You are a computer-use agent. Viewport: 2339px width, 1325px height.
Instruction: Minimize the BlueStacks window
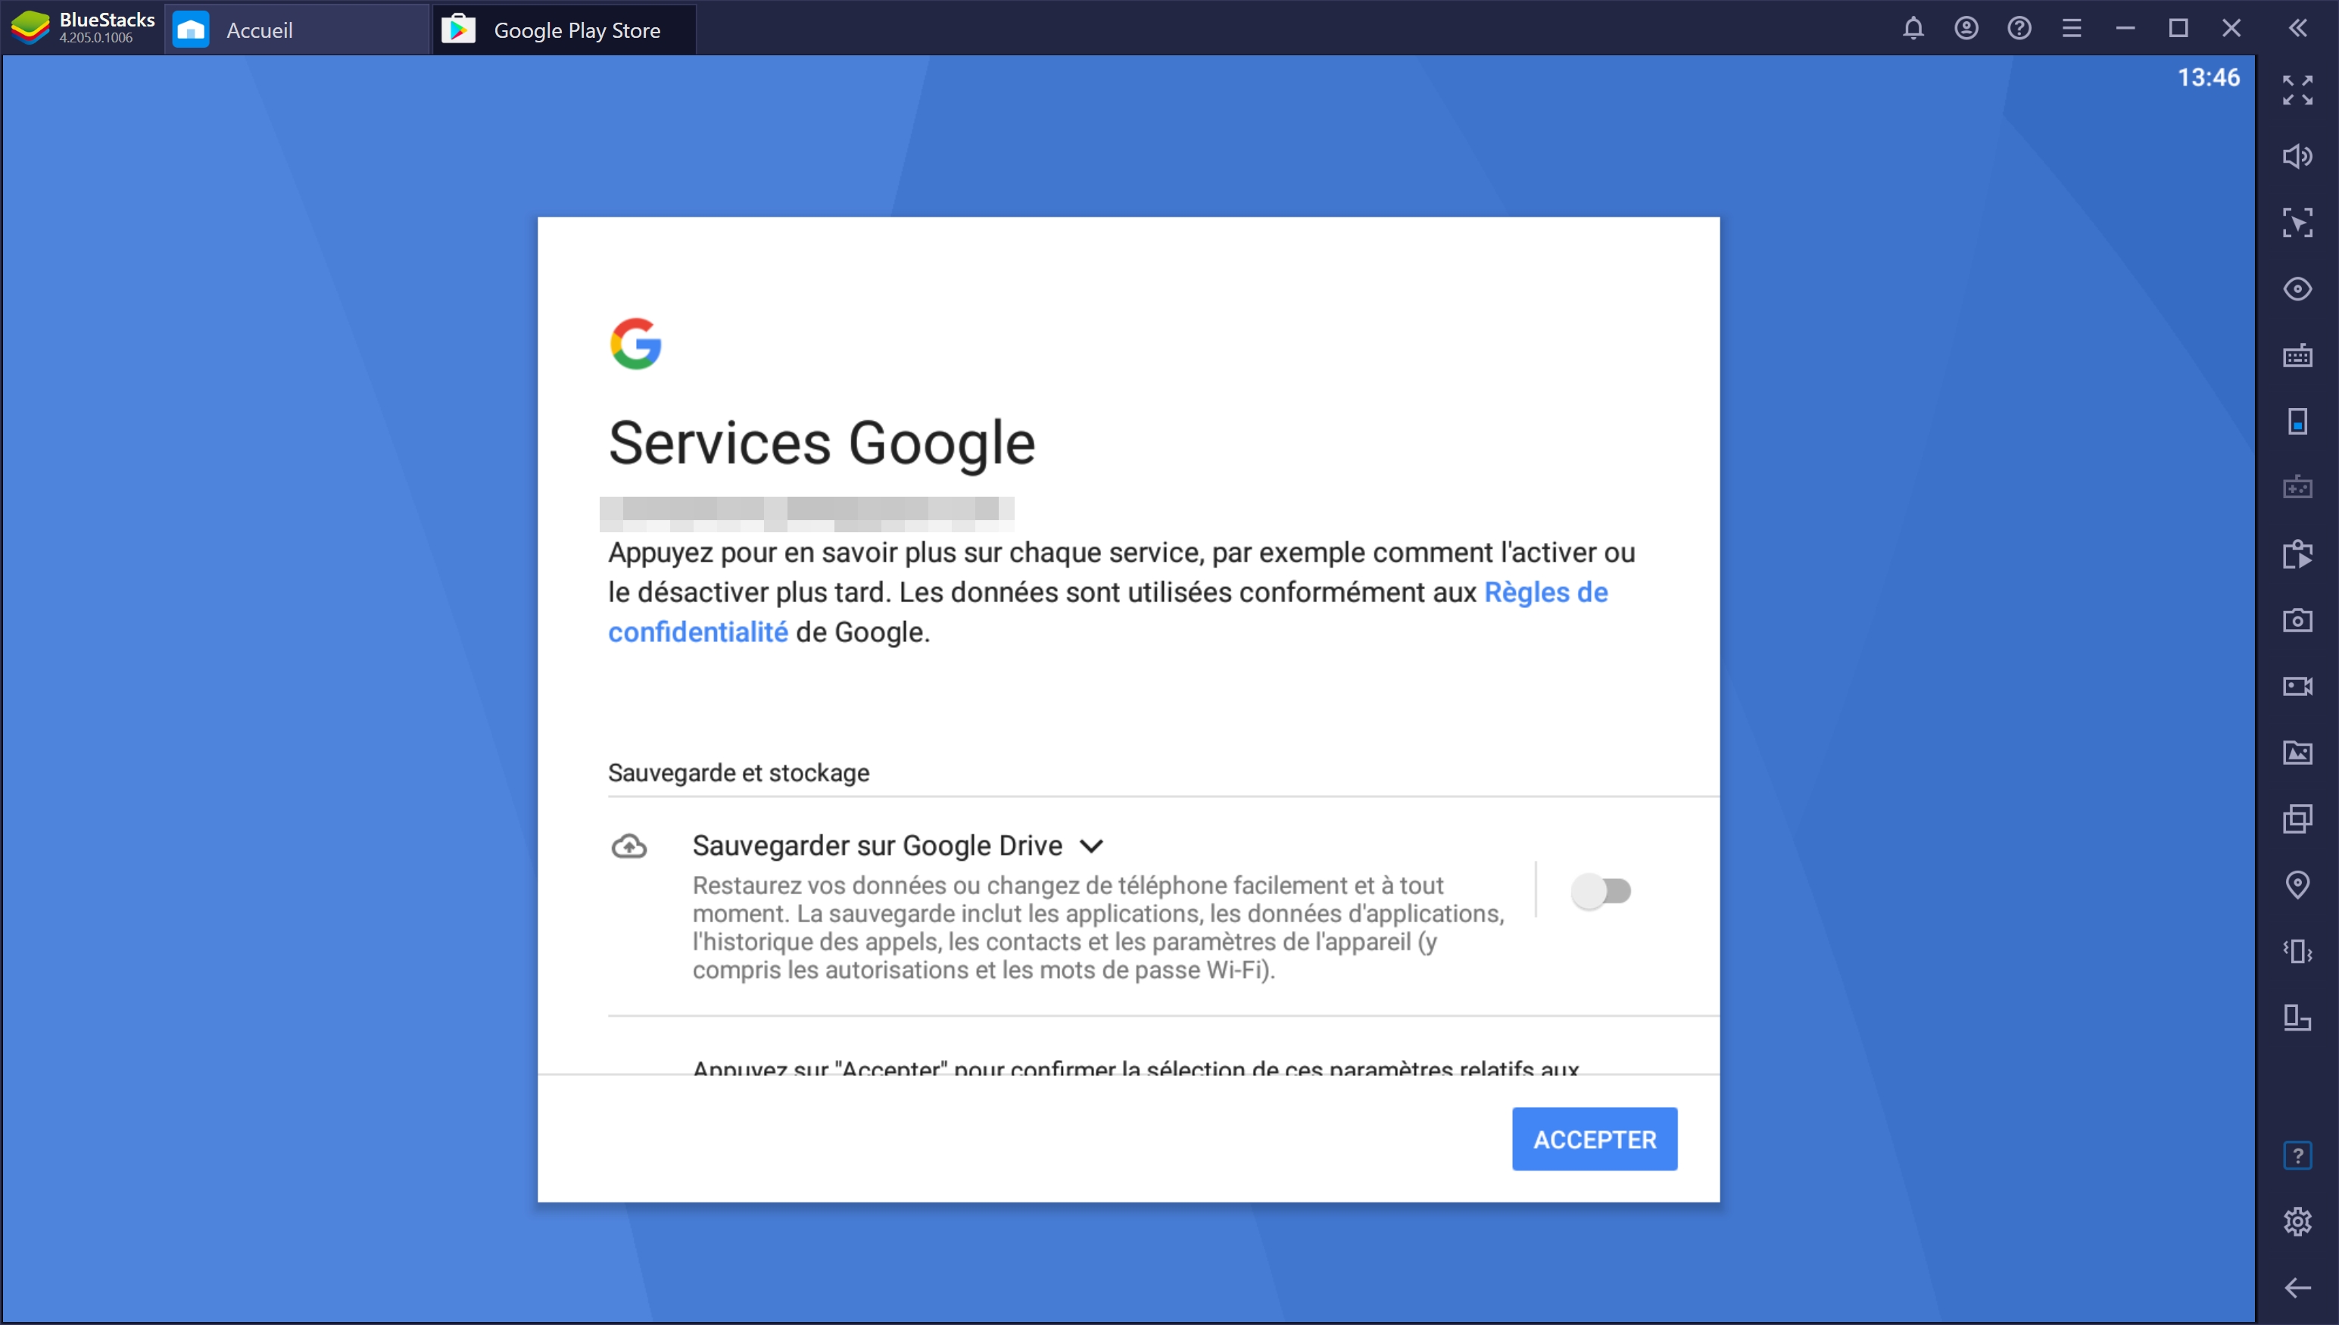[x=2125, y=28]
